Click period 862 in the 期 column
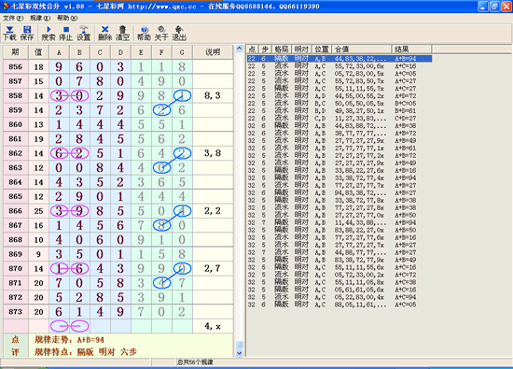Viewport: 513px width, 369px height. pos(15,153)
